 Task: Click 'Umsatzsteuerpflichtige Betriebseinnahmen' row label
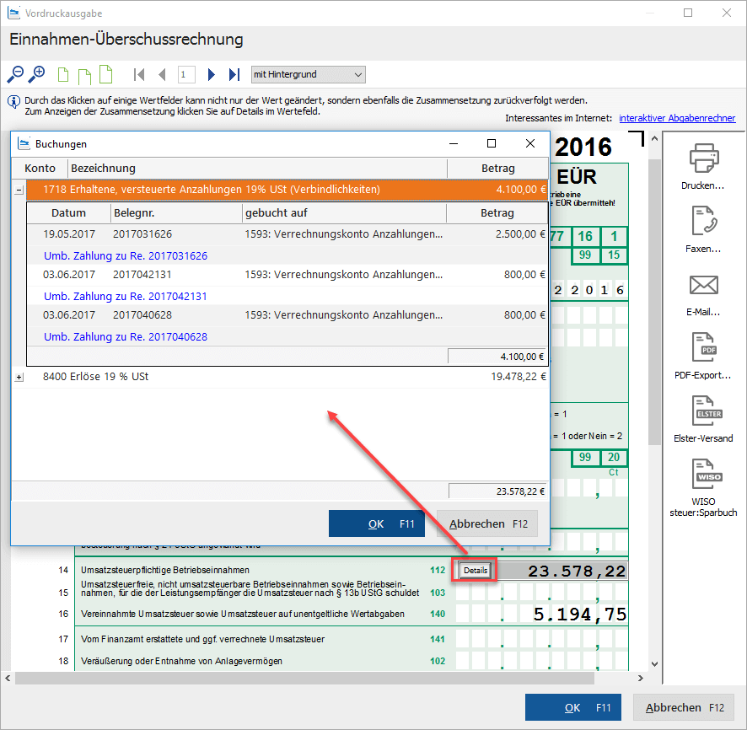coord(165,570)
